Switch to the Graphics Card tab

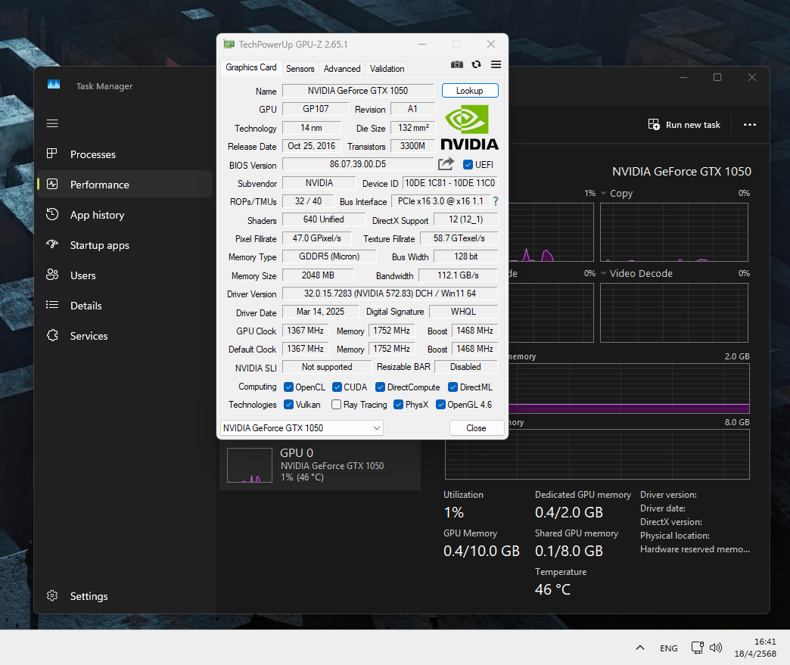click(x=251, y=67)
